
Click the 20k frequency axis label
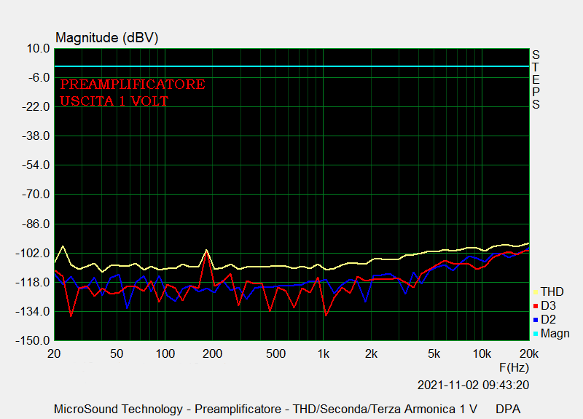529,354
